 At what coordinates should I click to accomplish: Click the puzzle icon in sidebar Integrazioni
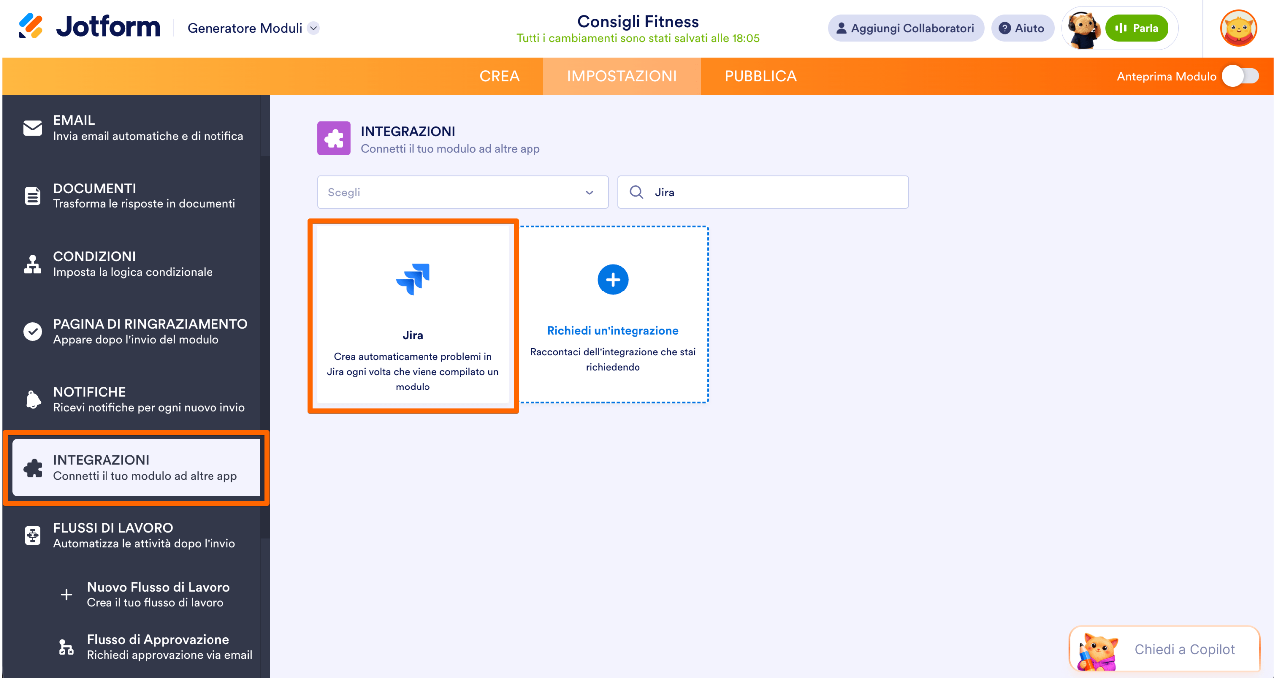(33, 468)
